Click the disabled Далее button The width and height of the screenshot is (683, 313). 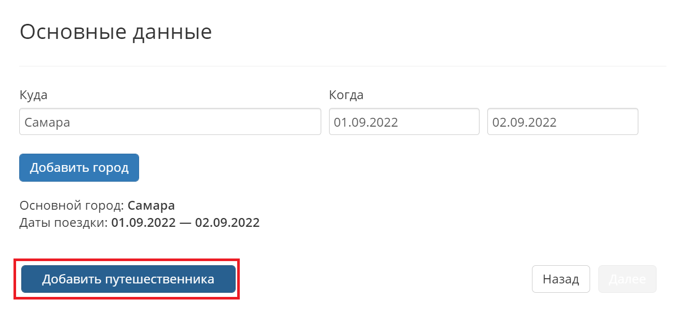click(627, 279)
